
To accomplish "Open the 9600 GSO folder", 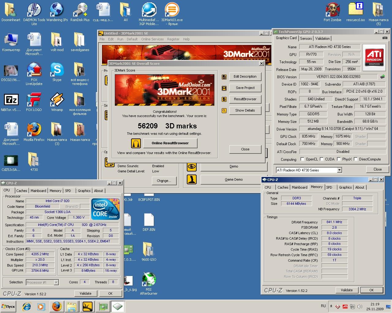I will (x=149, y=252).
